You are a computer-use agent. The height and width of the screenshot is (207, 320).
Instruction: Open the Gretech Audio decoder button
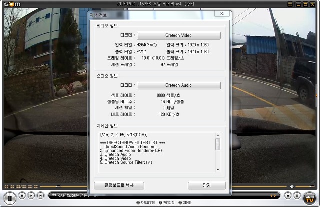(179, 85)
